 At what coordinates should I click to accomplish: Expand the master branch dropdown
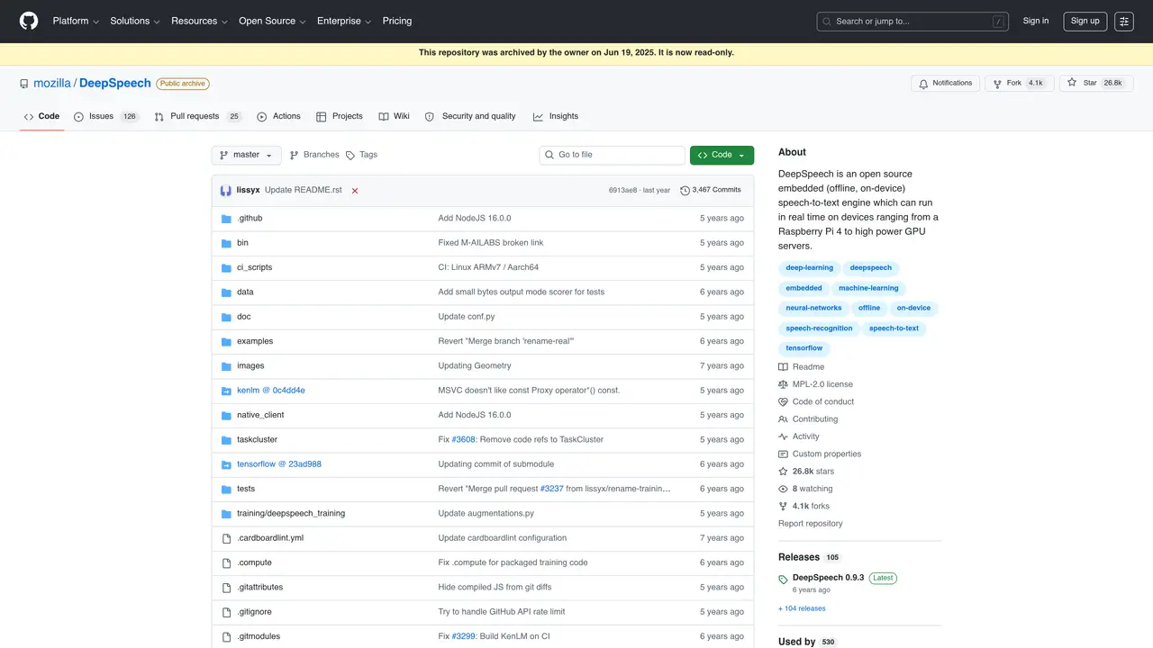tap(246, 155)
